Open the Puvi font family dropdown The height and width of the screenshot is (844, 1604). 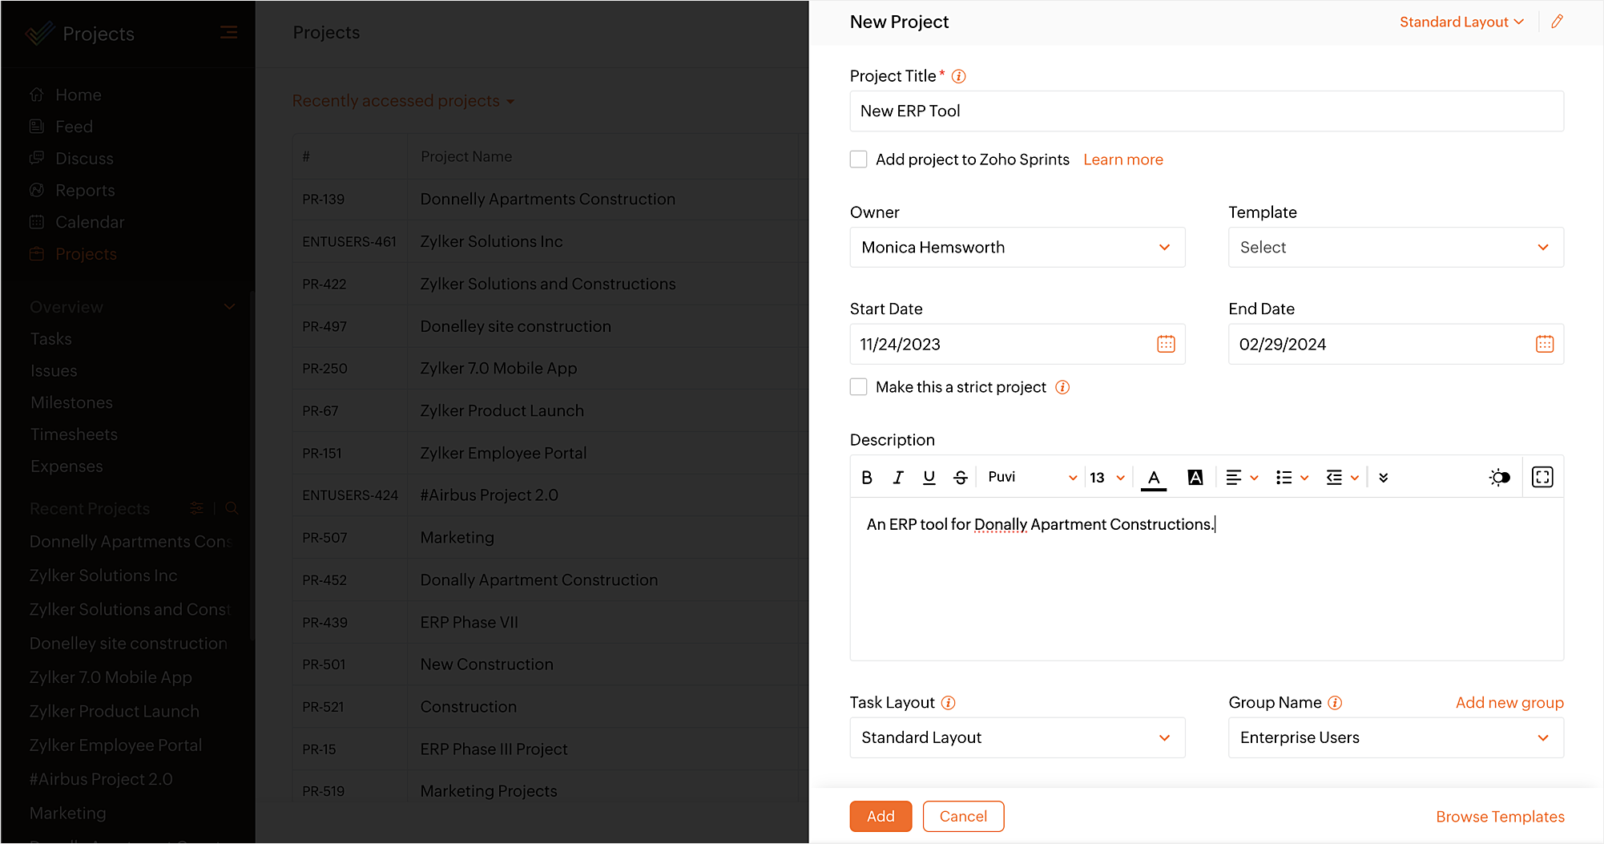pos(1032,478)
